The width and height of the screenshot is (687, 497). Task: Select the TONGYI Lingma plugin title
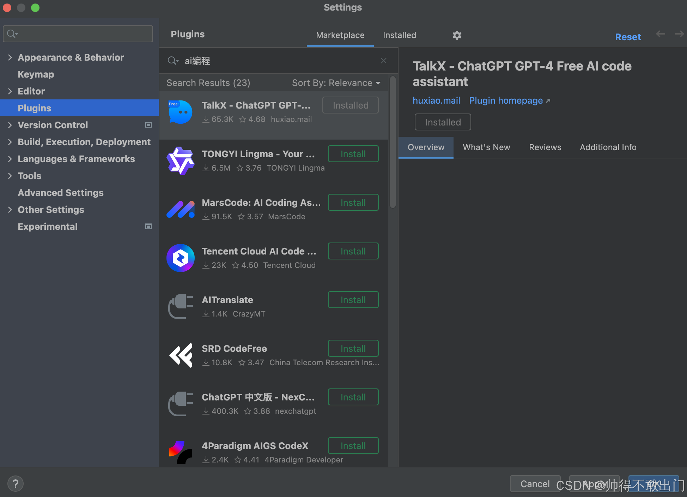[x=258, y=154]
